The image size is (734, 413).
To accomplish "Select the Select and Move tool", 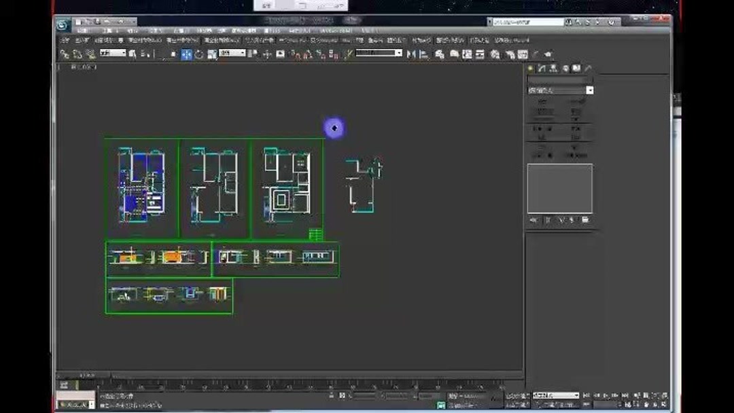I will (186, 54).
